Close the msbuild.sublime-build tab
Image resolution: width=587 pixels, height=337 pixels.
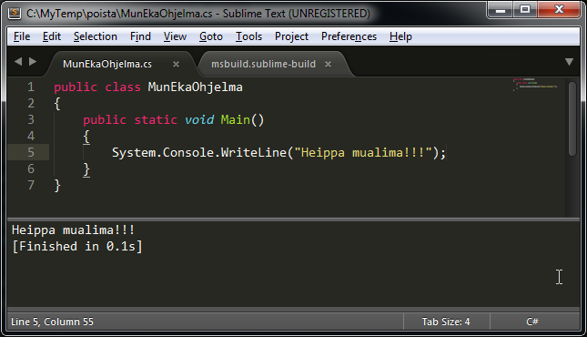pyautogui.click(x=328, y=65)
